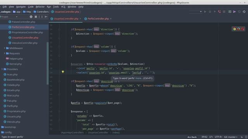
Task: Click the scroll-from-source target icon
Action: pos(31,17)
